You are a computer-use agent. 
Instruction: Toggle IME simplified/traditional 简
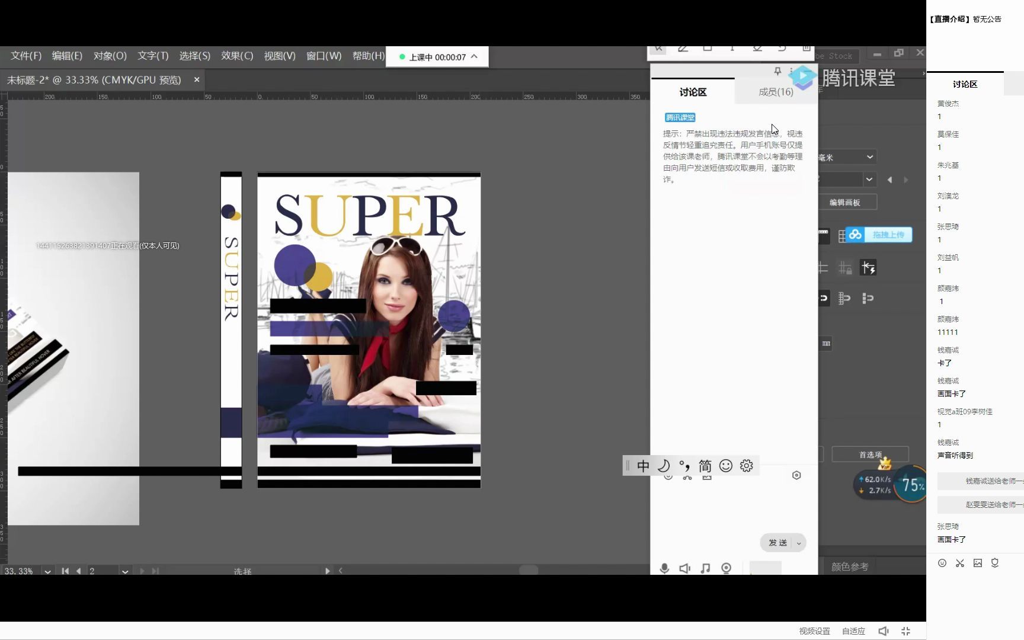pos(705,466)
